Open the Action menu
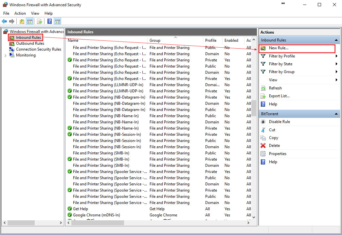This screenshot has height=235, width=342. [x=20, y=13]
